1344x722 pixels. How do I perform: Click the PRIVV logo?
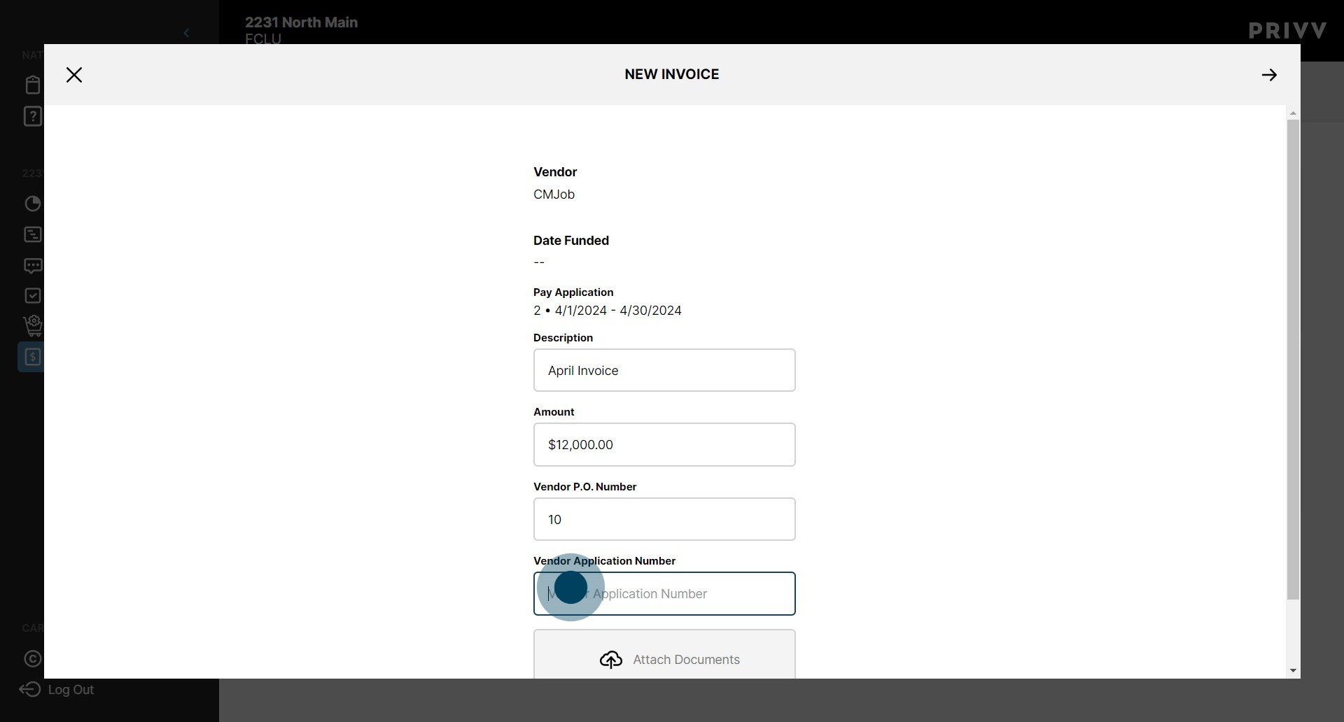1288,31
